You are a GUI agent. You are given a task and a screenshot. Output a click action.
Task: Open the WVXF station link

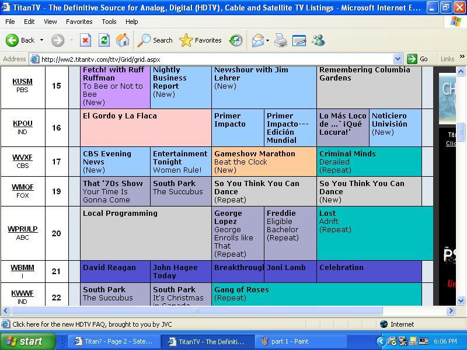coord(22,157)
